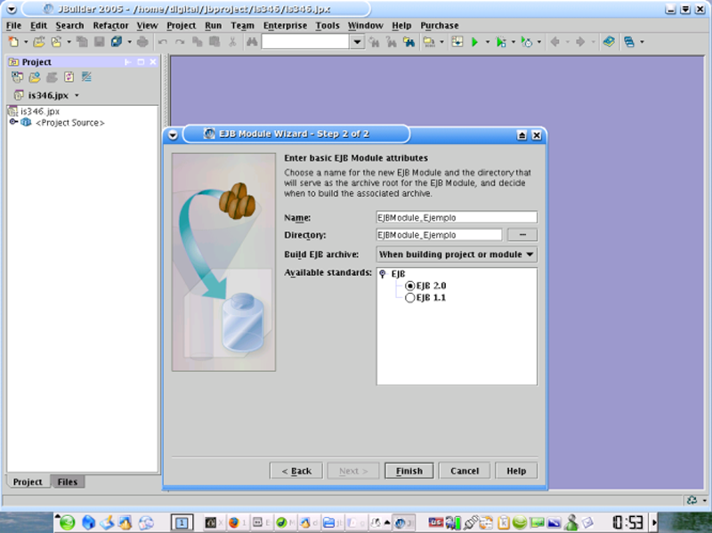Open the Refactor menu

[x=110, y=26]
